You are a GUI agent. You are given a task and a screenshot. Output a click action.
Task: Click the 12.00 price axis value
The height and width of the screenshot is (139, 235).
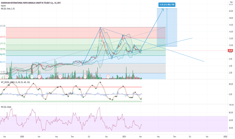231,38
